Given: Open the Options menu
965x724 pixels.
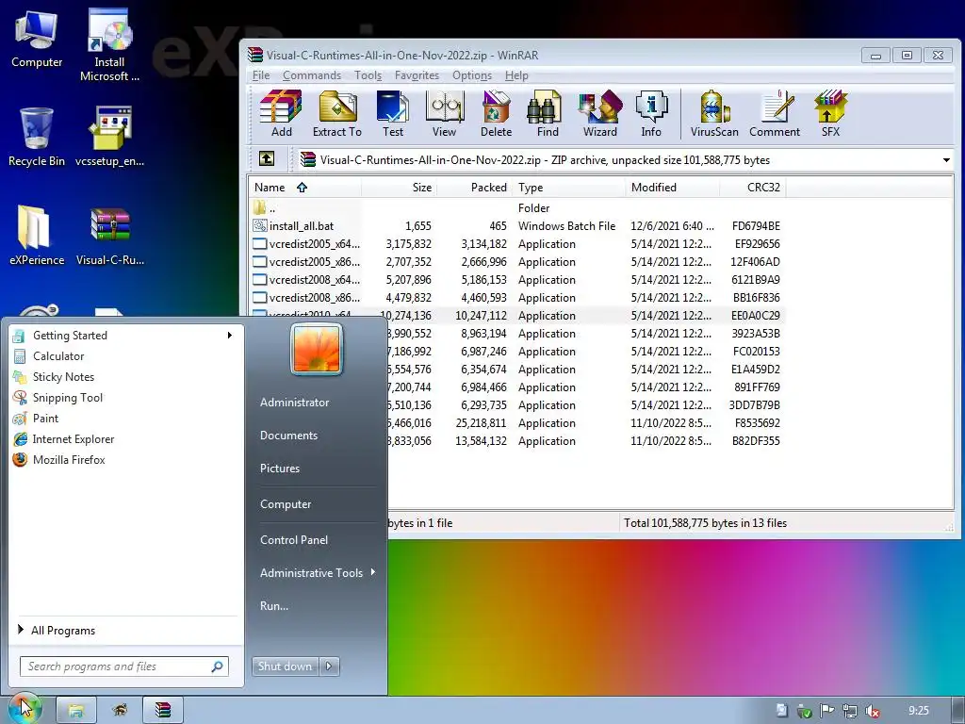Looking at the screenshot, I should point(471,75).
